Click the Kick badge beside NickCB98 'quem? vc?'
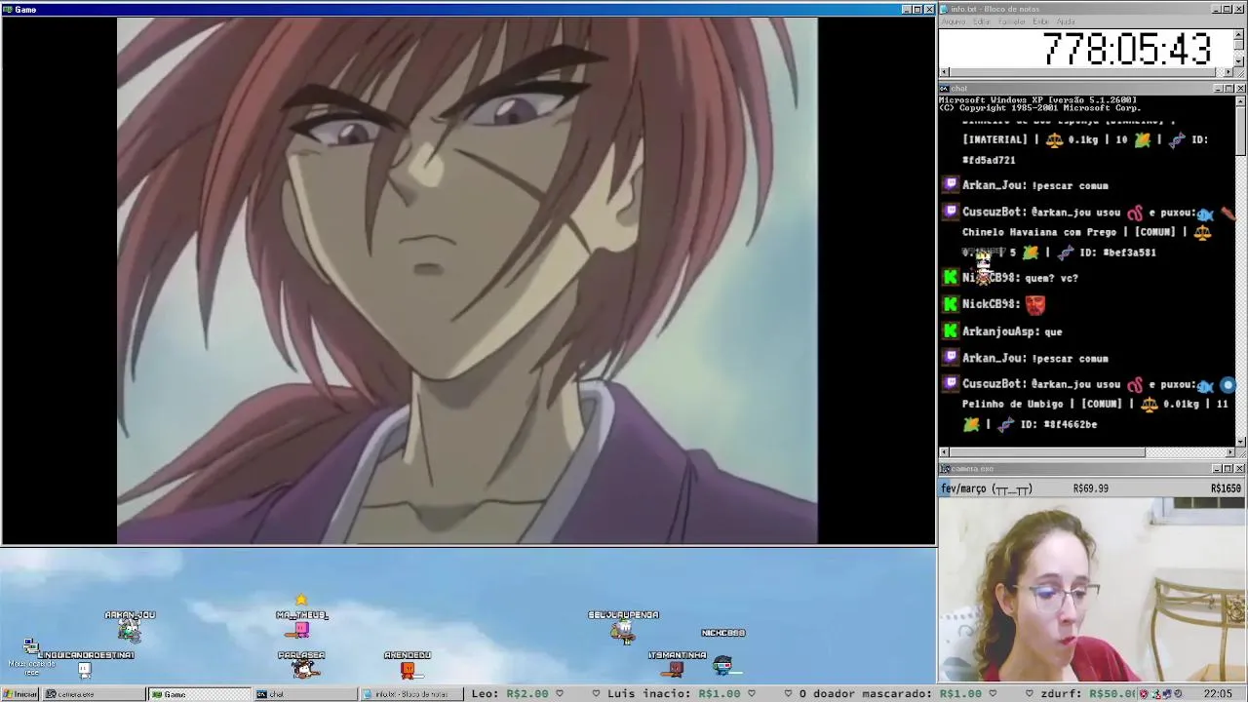Image resolution: width=1248 pixels, height=702 pixels. [x=951, y=278]
